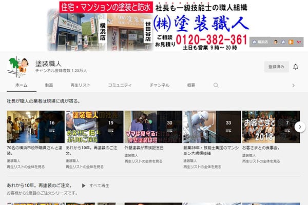Open the 概要 tab
308x205 pixels.
coord(191,85)
